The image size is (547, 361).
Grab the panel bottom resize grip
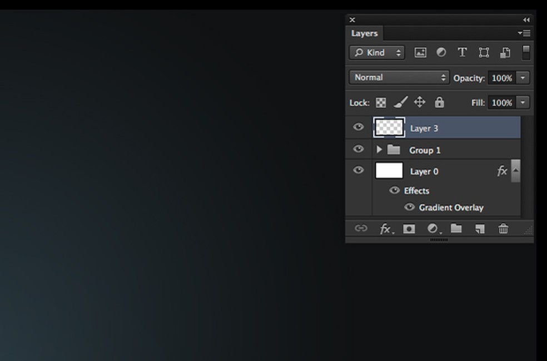pos(439,240)
